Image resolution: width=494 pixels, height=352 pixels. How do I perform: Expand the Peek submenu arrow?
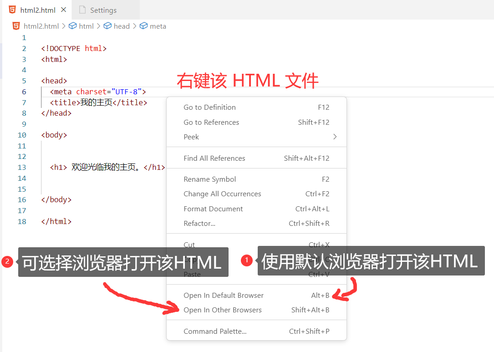(x=335, y=137)
